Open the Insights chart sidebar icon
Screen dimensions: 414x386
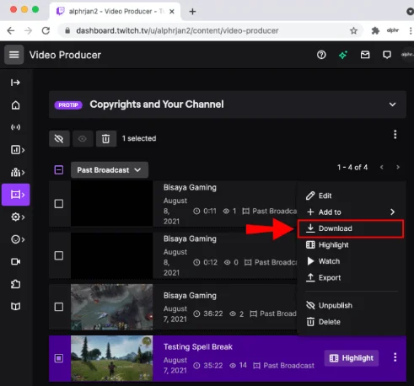coord(18,150)
